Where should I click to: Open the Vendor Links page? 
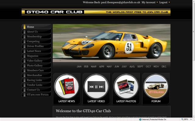pyautogui.click(x=37, y=85)
